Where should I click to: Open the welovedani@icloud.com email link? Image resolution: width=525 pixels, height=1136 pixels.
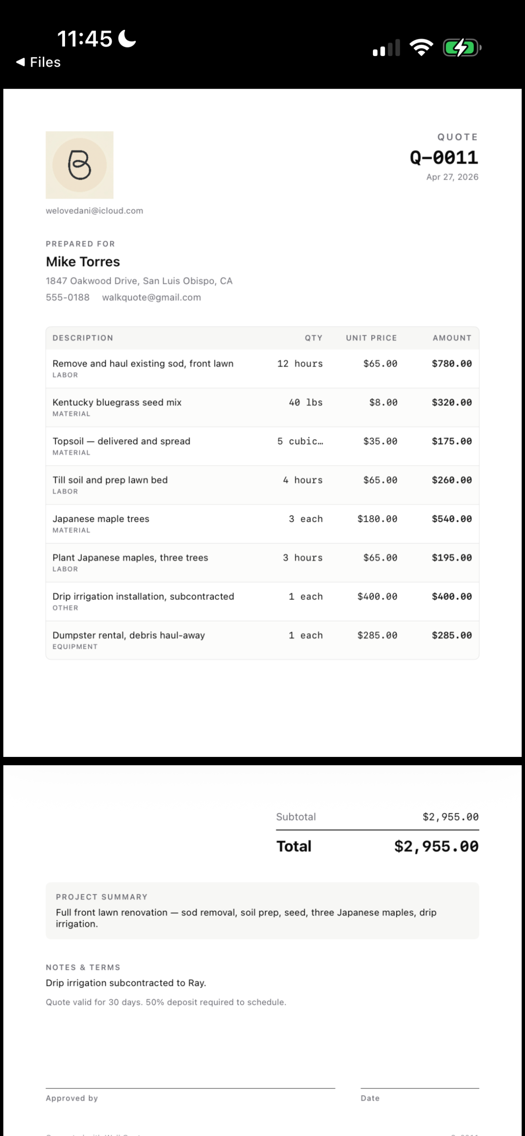94,211
